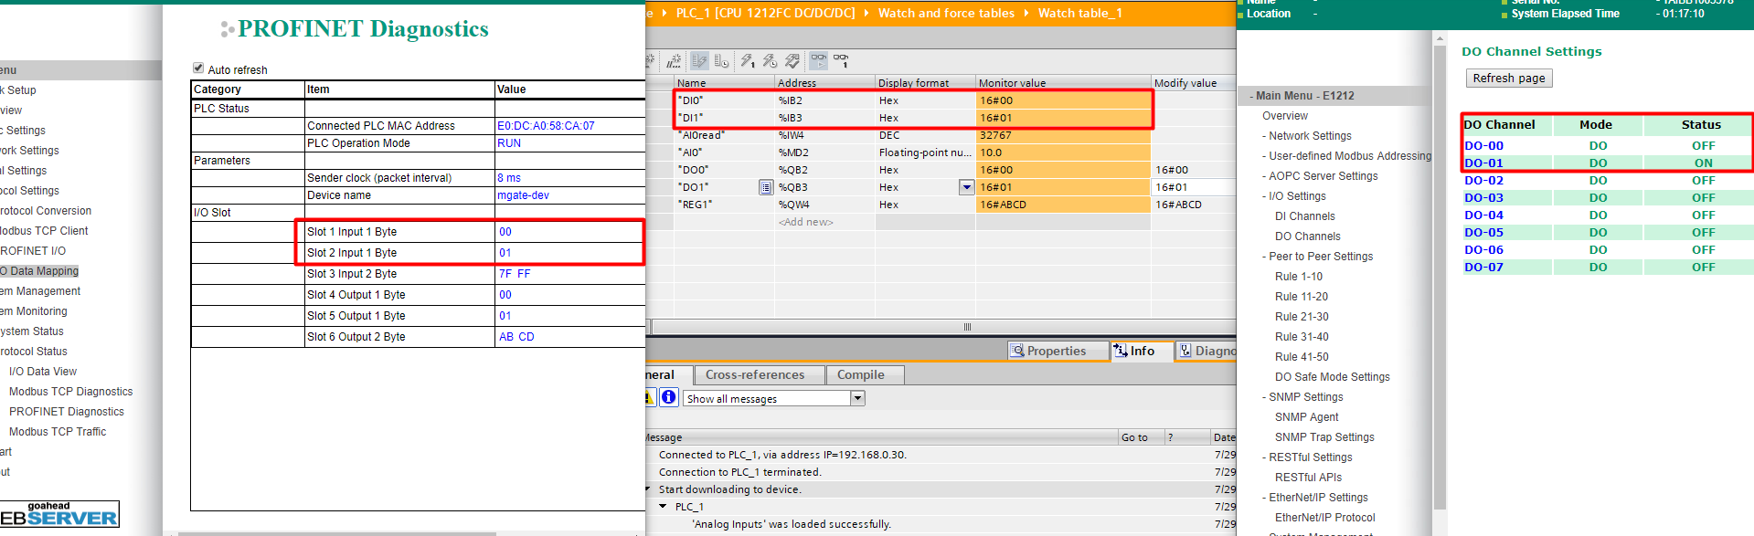Click the yellow warning filter icon in Info panel
1754x536 pixels.
coord(650,397)
